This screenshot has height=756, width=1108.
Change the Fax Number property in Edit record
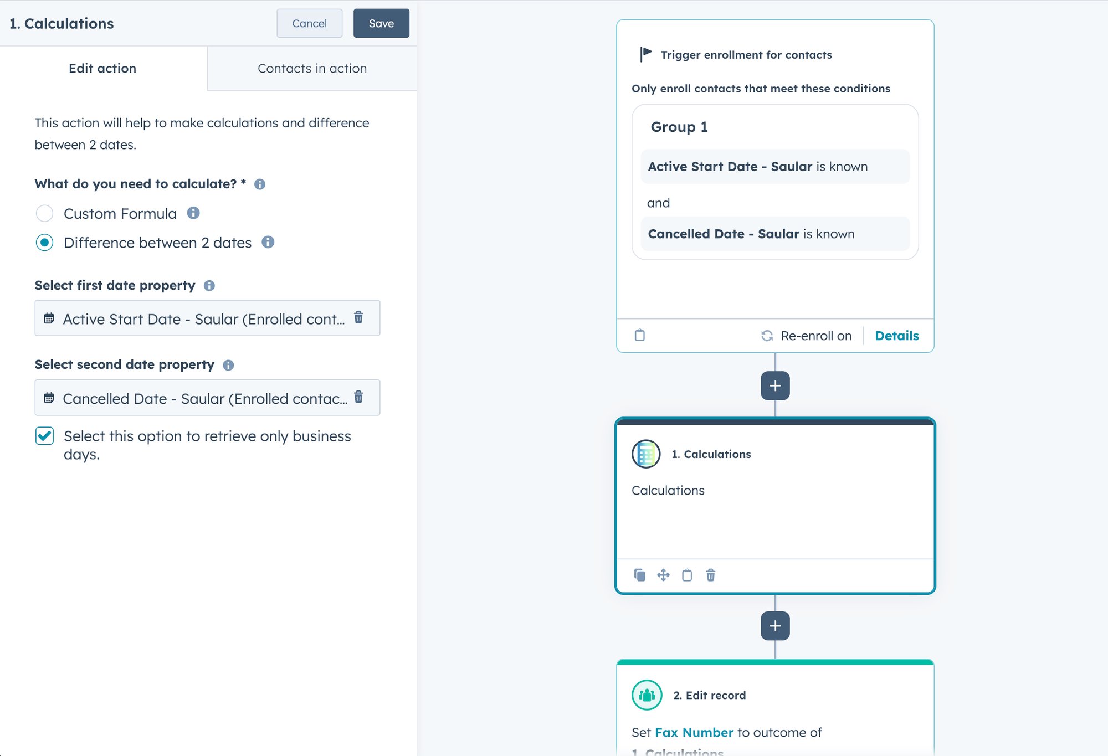(x=694, y=732)
